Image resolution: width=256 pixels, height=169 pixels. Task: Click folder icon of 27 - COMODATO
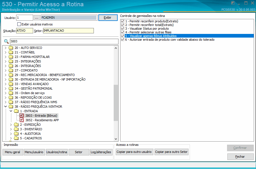tap(11, 70)
